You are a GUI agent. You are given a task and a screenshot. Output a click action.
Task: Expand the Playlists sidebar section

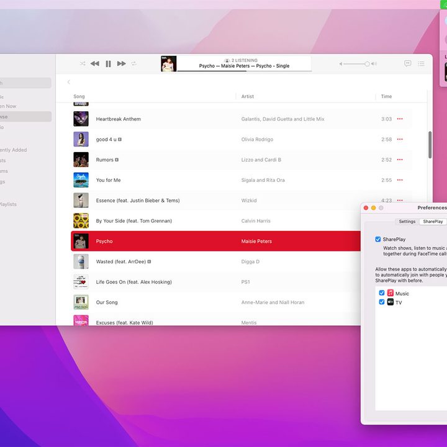[8, 204]
